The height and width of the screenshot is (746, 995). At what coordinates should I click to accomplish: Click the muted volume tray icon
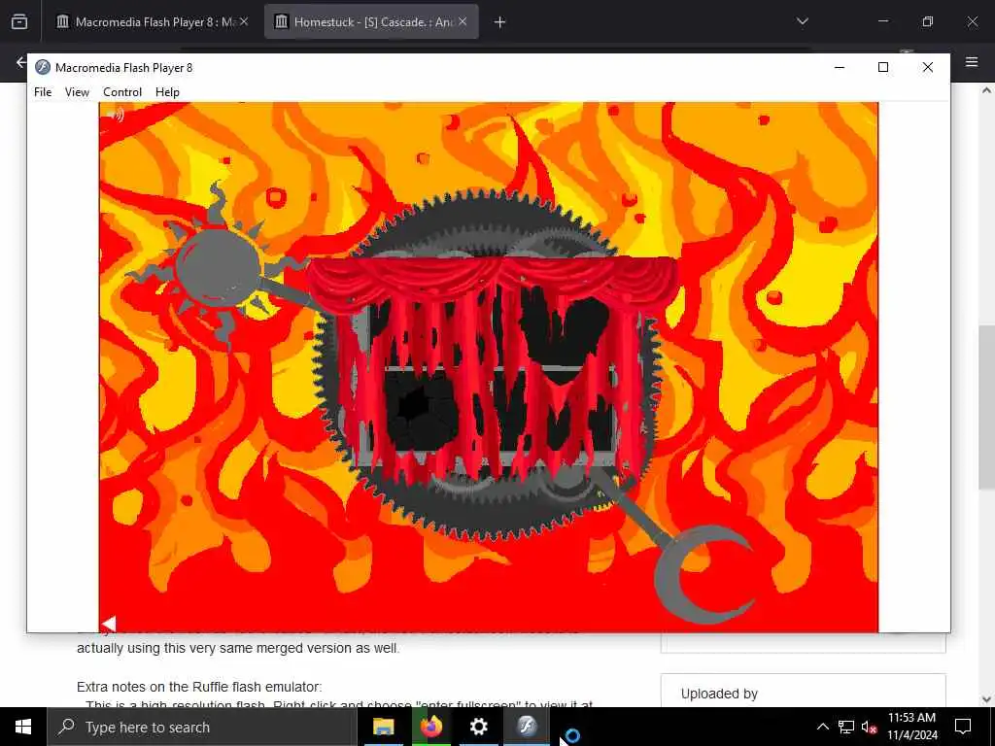868,727
